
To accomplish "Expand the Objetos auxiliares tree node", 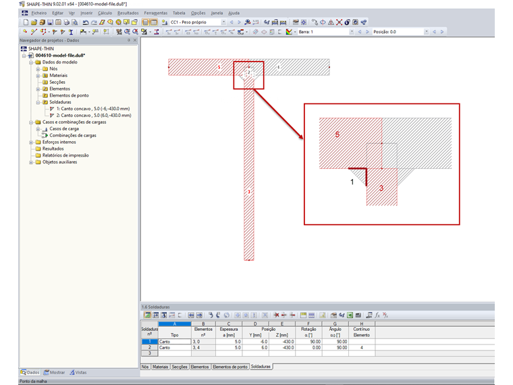I will pyautogui.click(x=31, y=162).
